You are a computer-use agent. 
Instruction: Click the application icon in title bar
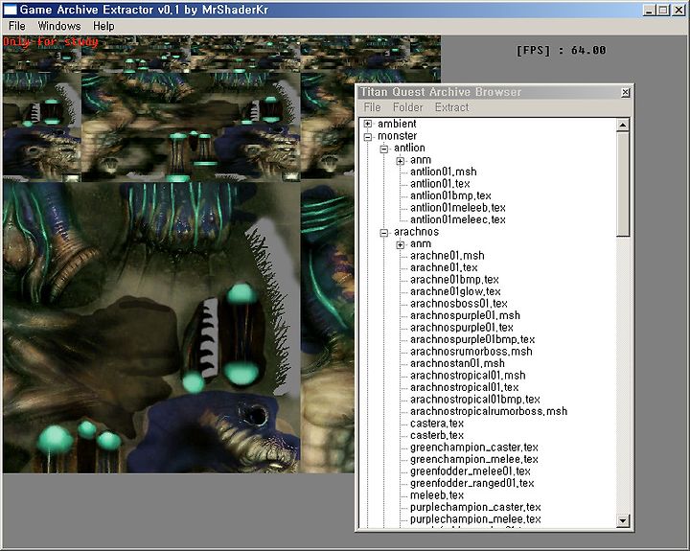coord(10,10)
